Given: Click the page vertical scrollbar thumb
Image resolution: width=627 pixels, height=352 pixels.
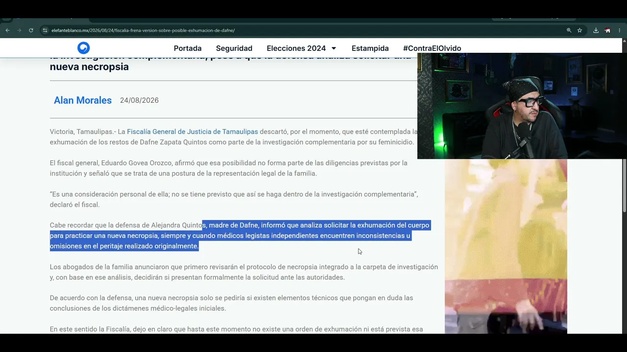Looking at the screenshot, I should click(624, 186).
